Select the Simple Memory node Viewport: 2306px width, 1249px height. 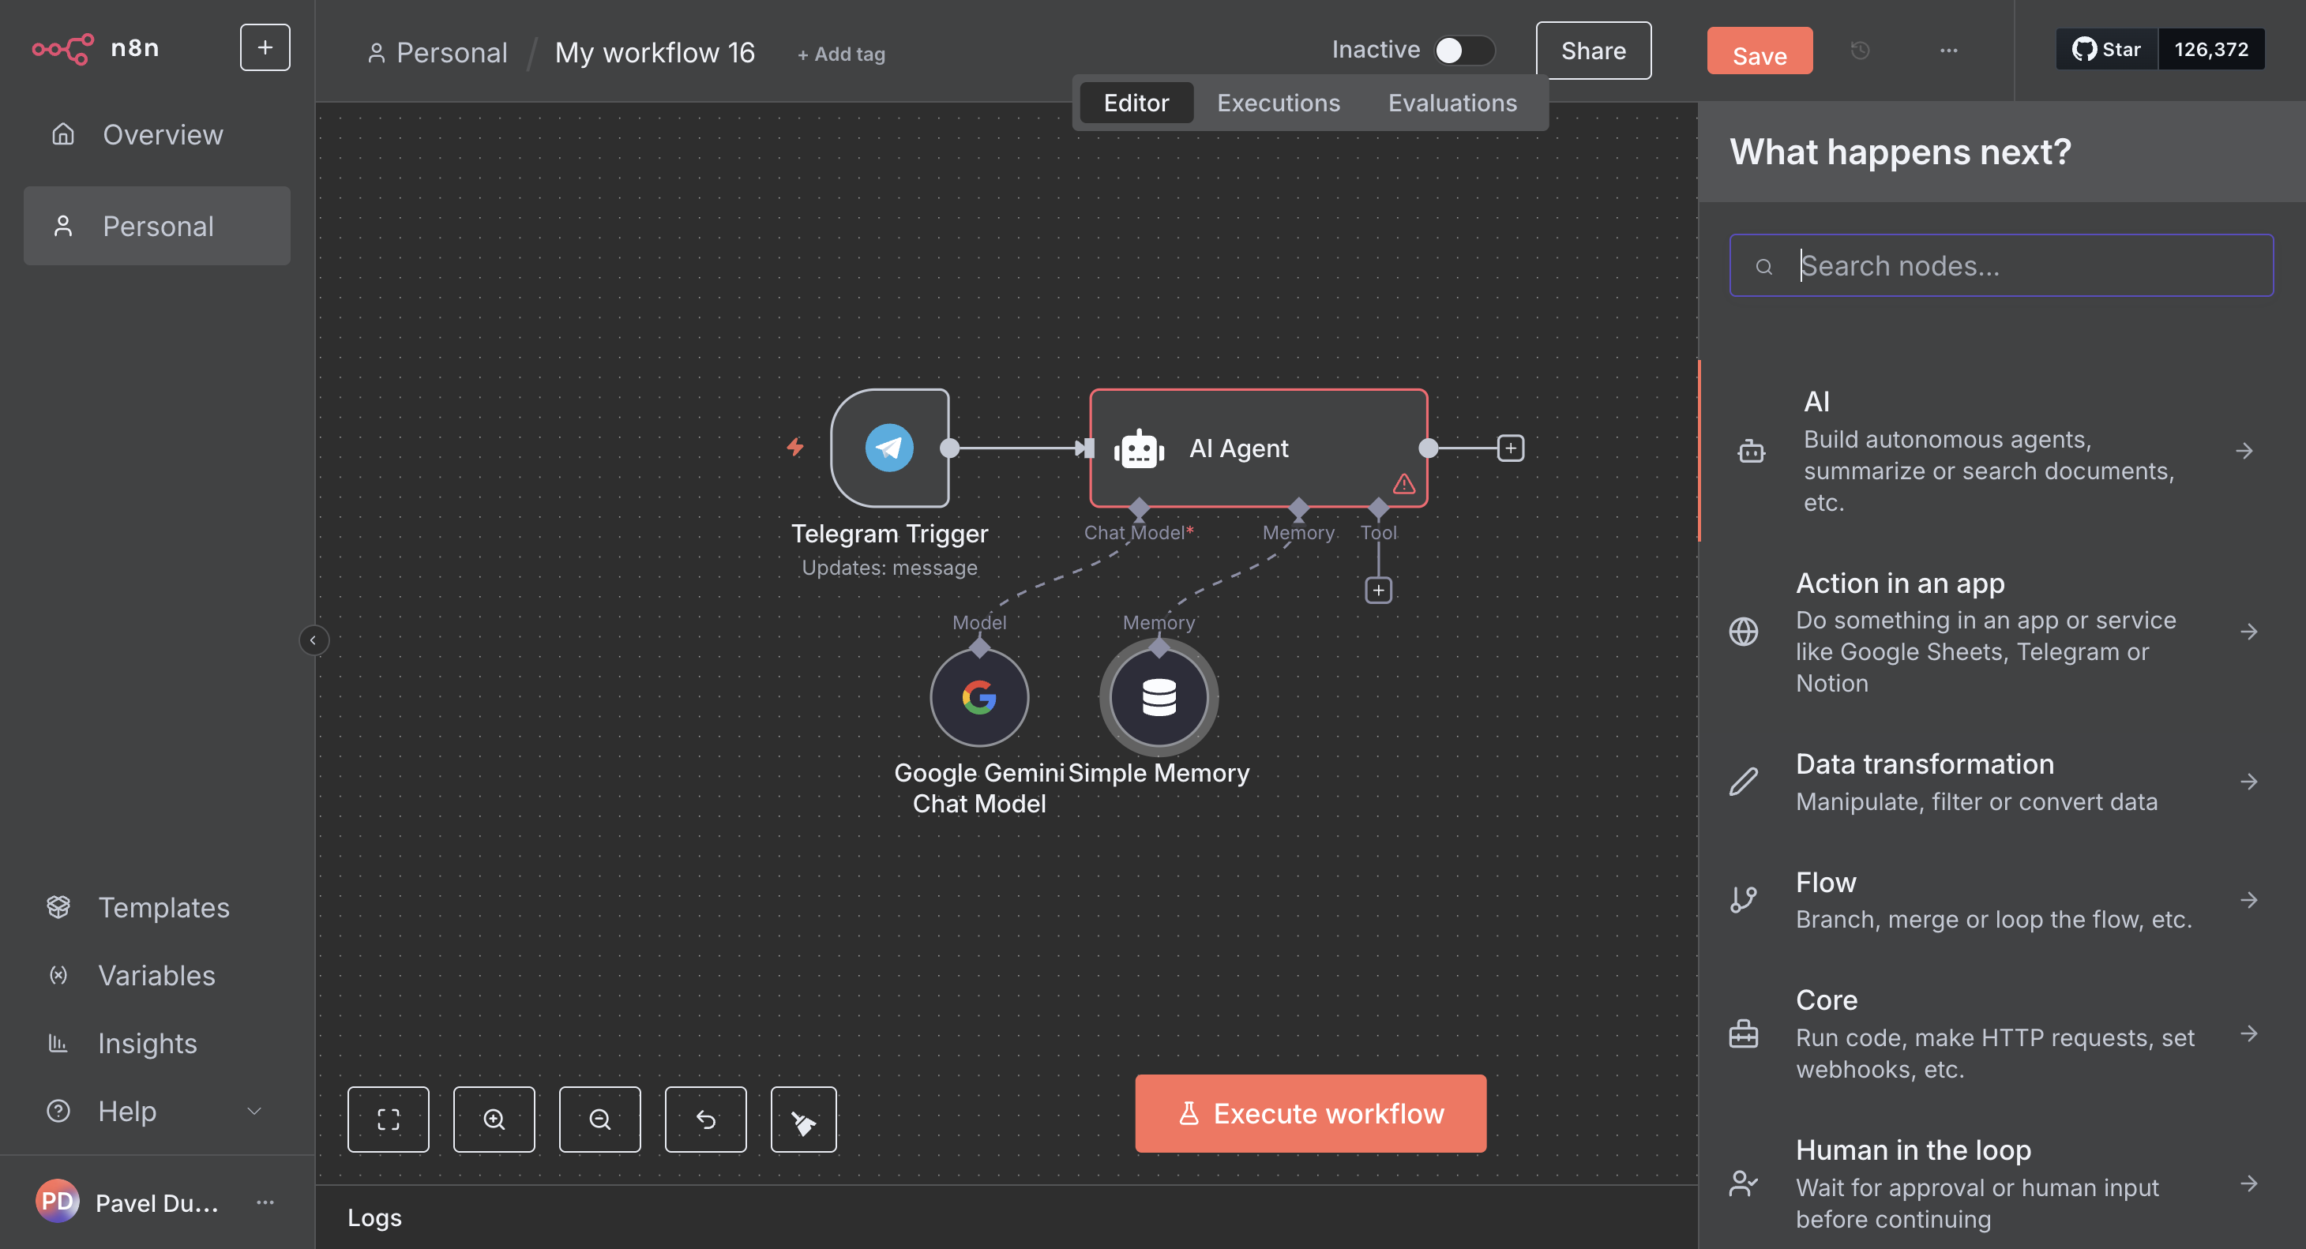click(1159, 697)
